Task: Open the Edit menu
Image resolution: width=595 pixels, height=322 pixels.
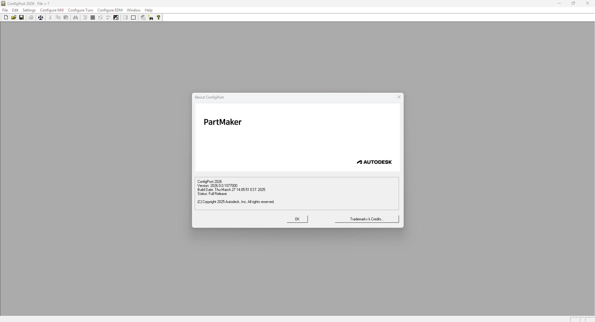Action: tap(15, 10)
